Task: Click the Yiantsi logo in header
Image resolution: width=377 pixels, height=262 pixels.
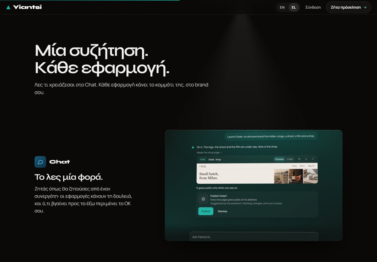Action: pyautogui.click(x=24, y=7)
